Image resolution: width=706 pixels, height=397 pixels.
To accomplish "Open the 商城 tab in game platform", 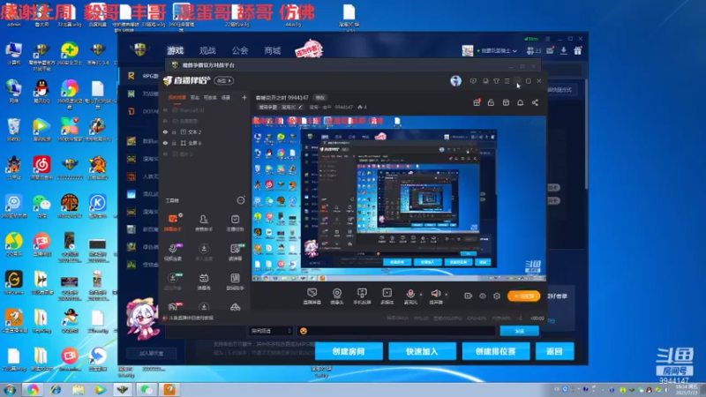I will pyautogui.click(x=273, y=50).
